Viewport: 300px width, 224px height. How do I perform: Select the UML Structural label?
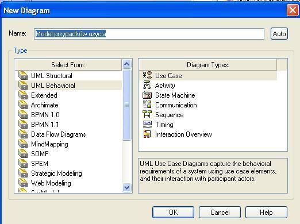[x=52, y=76]
